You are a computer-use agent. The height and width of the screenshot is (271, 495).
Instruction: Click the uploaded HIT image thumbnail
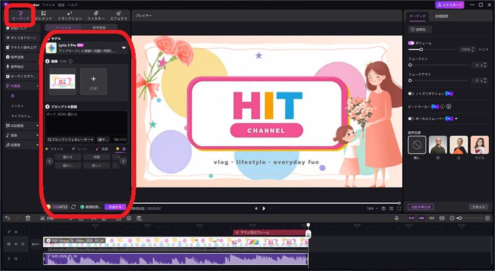point(62,81)
